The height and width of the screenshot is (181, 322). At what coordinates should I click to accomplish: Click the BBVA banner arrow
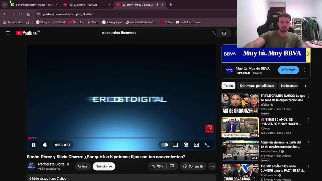[x=308, y=54]
